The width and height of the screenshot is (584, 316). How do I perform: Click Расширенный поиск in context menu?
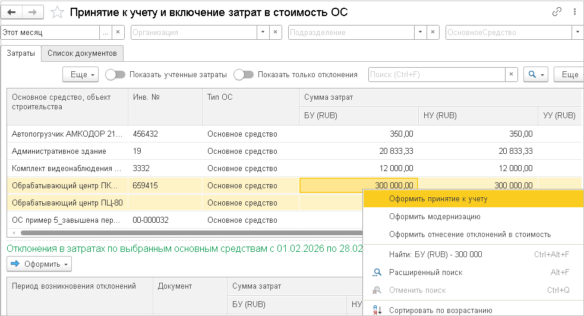(425, 272)
